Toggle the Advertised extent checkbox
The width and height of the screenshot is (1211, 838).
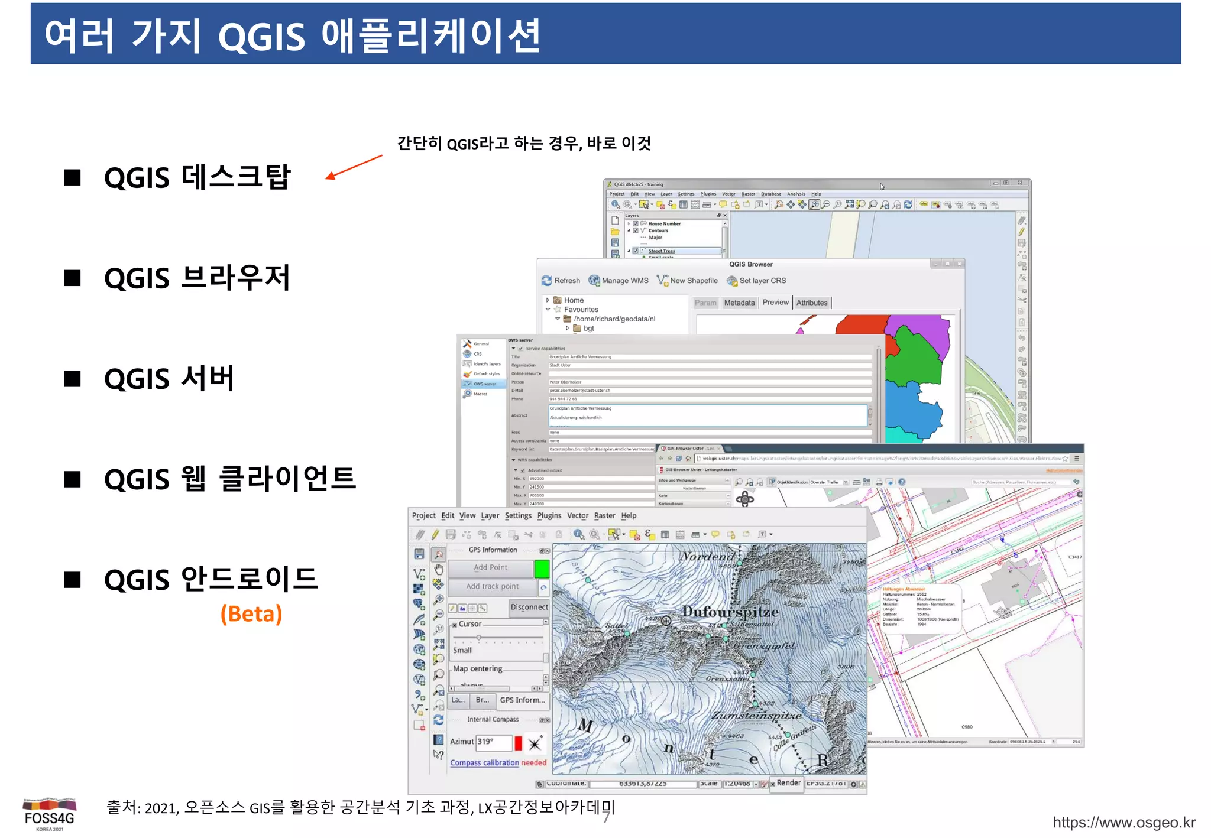pos(523,470)
